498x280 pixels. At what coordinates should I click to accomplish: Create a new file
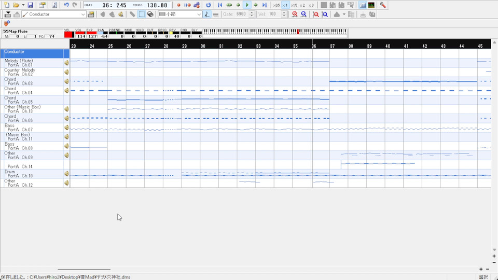pyautogui.click(x=7, y=5)
